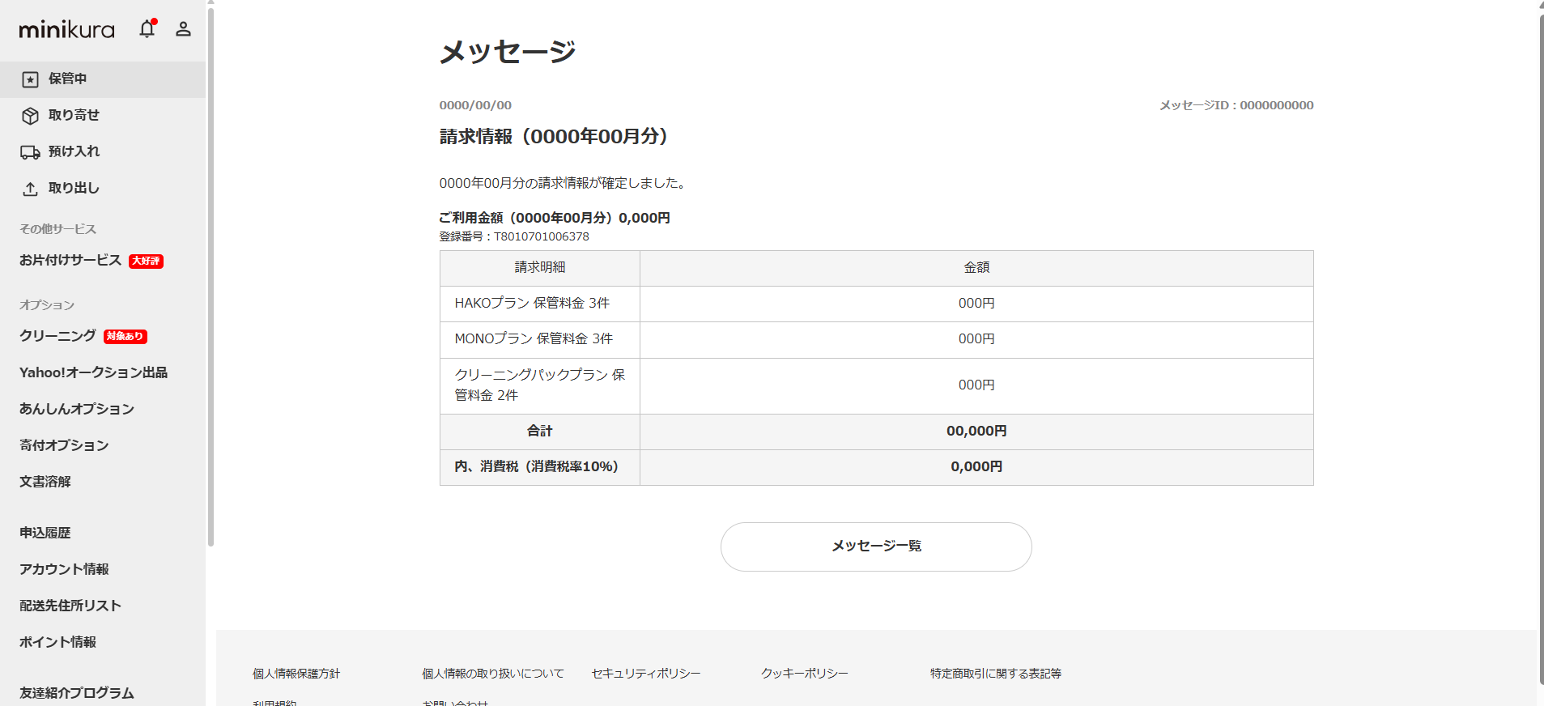This screenshot has height=706, width=1544.
Task: Open the user account icon
Action: pyautogui.click(x=183, y=29)
